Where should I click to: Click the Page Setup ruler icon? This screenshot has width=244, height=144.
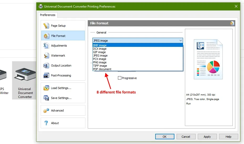pyautogui.click(x=46, y=26)
